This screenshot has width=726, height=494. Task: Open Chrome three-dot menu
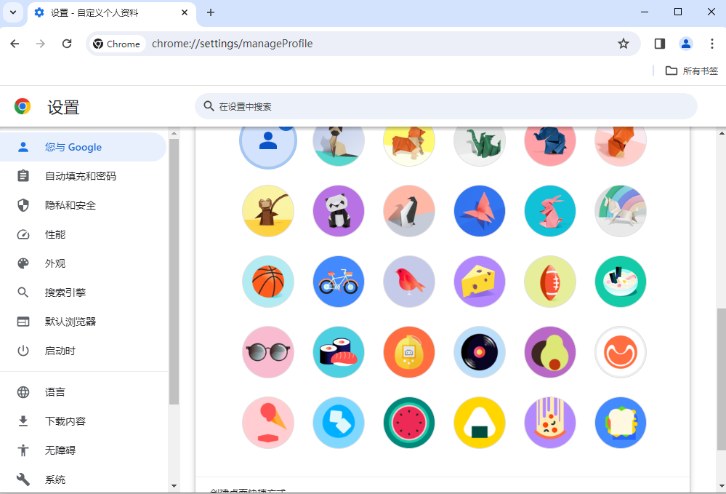[711, 44]
